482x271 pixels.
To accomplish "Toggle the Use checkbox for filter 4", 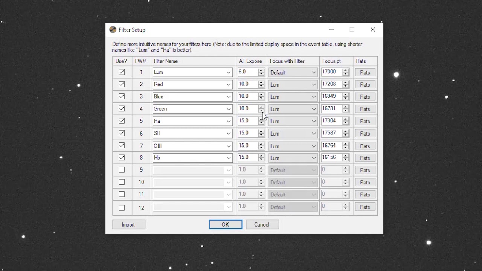I will point(122,109).
